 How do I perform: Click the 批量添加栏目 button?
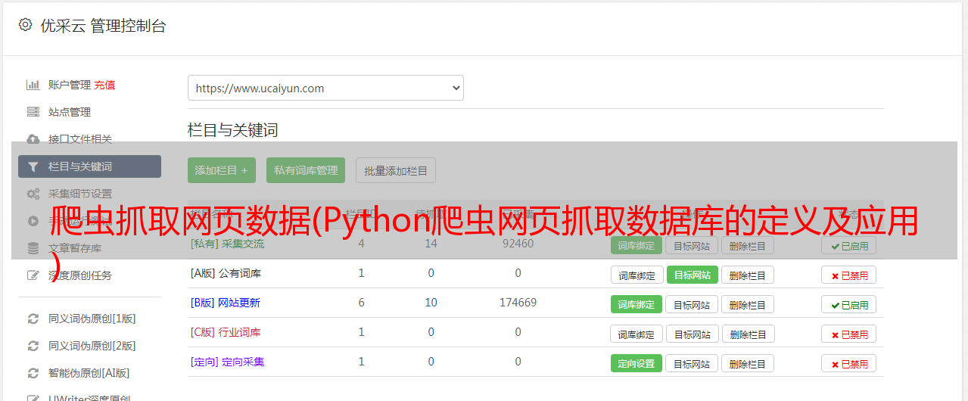click(396, 170)
